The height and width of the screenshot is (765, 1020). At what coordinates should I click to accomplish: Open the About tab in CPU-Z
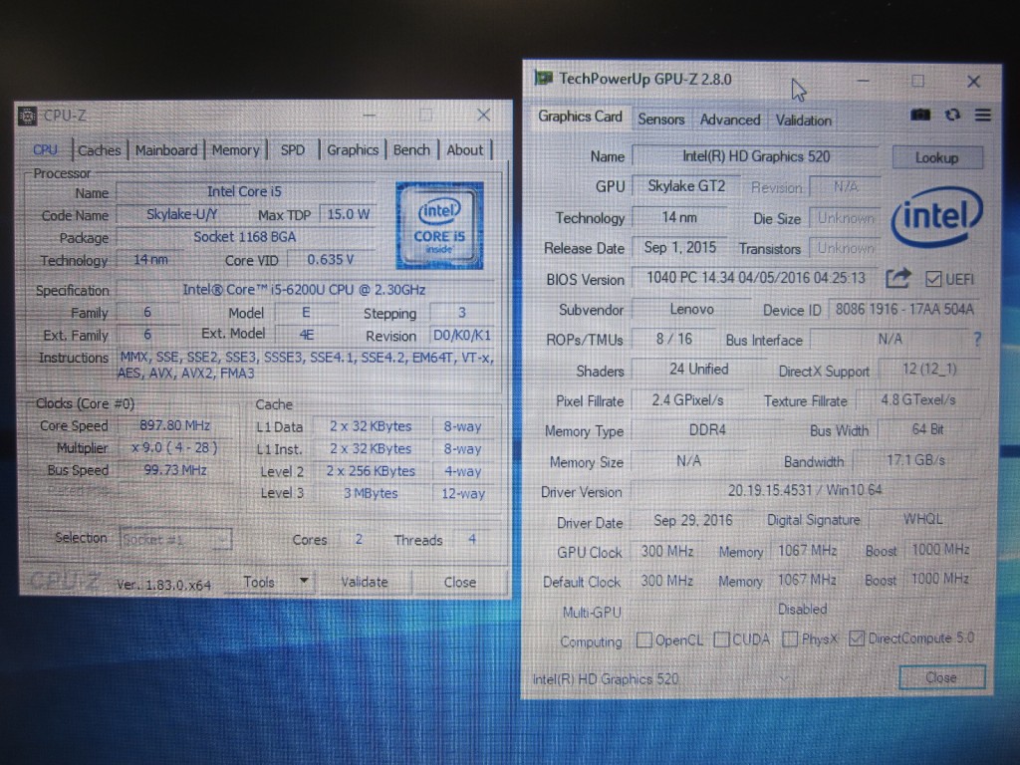(465, 150)
